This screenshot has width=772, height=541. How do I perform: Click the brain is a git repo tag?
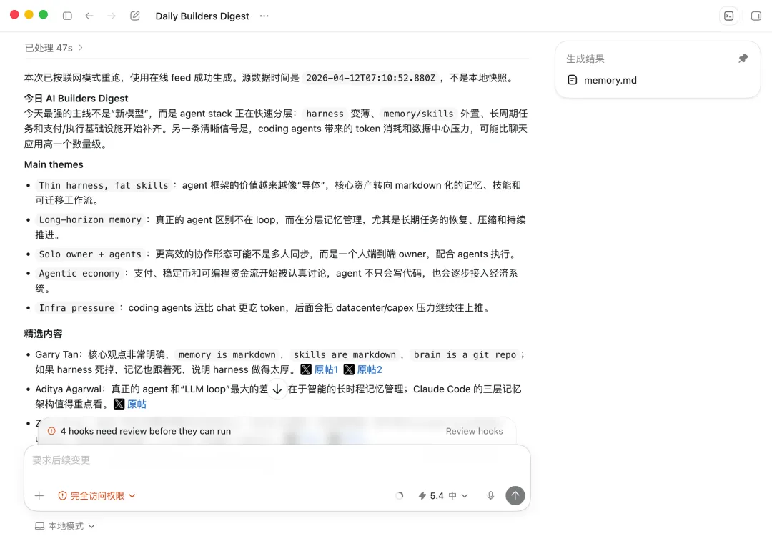(x=465, y=355)
